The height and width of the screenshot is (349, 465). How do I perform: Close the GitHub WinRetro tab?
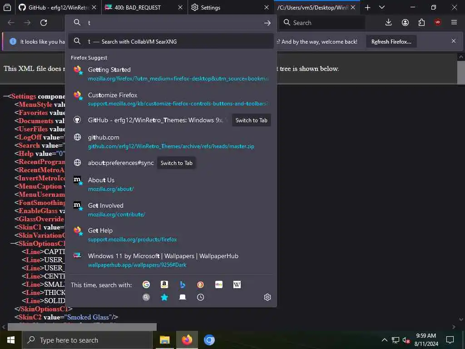coord(94,7)
